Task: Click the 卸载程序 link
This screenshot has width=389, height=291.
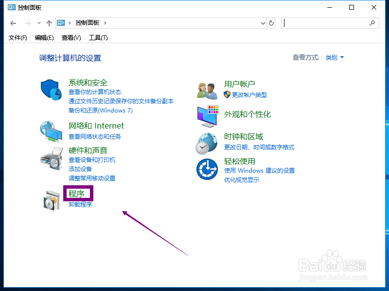Action: point(79,204)
